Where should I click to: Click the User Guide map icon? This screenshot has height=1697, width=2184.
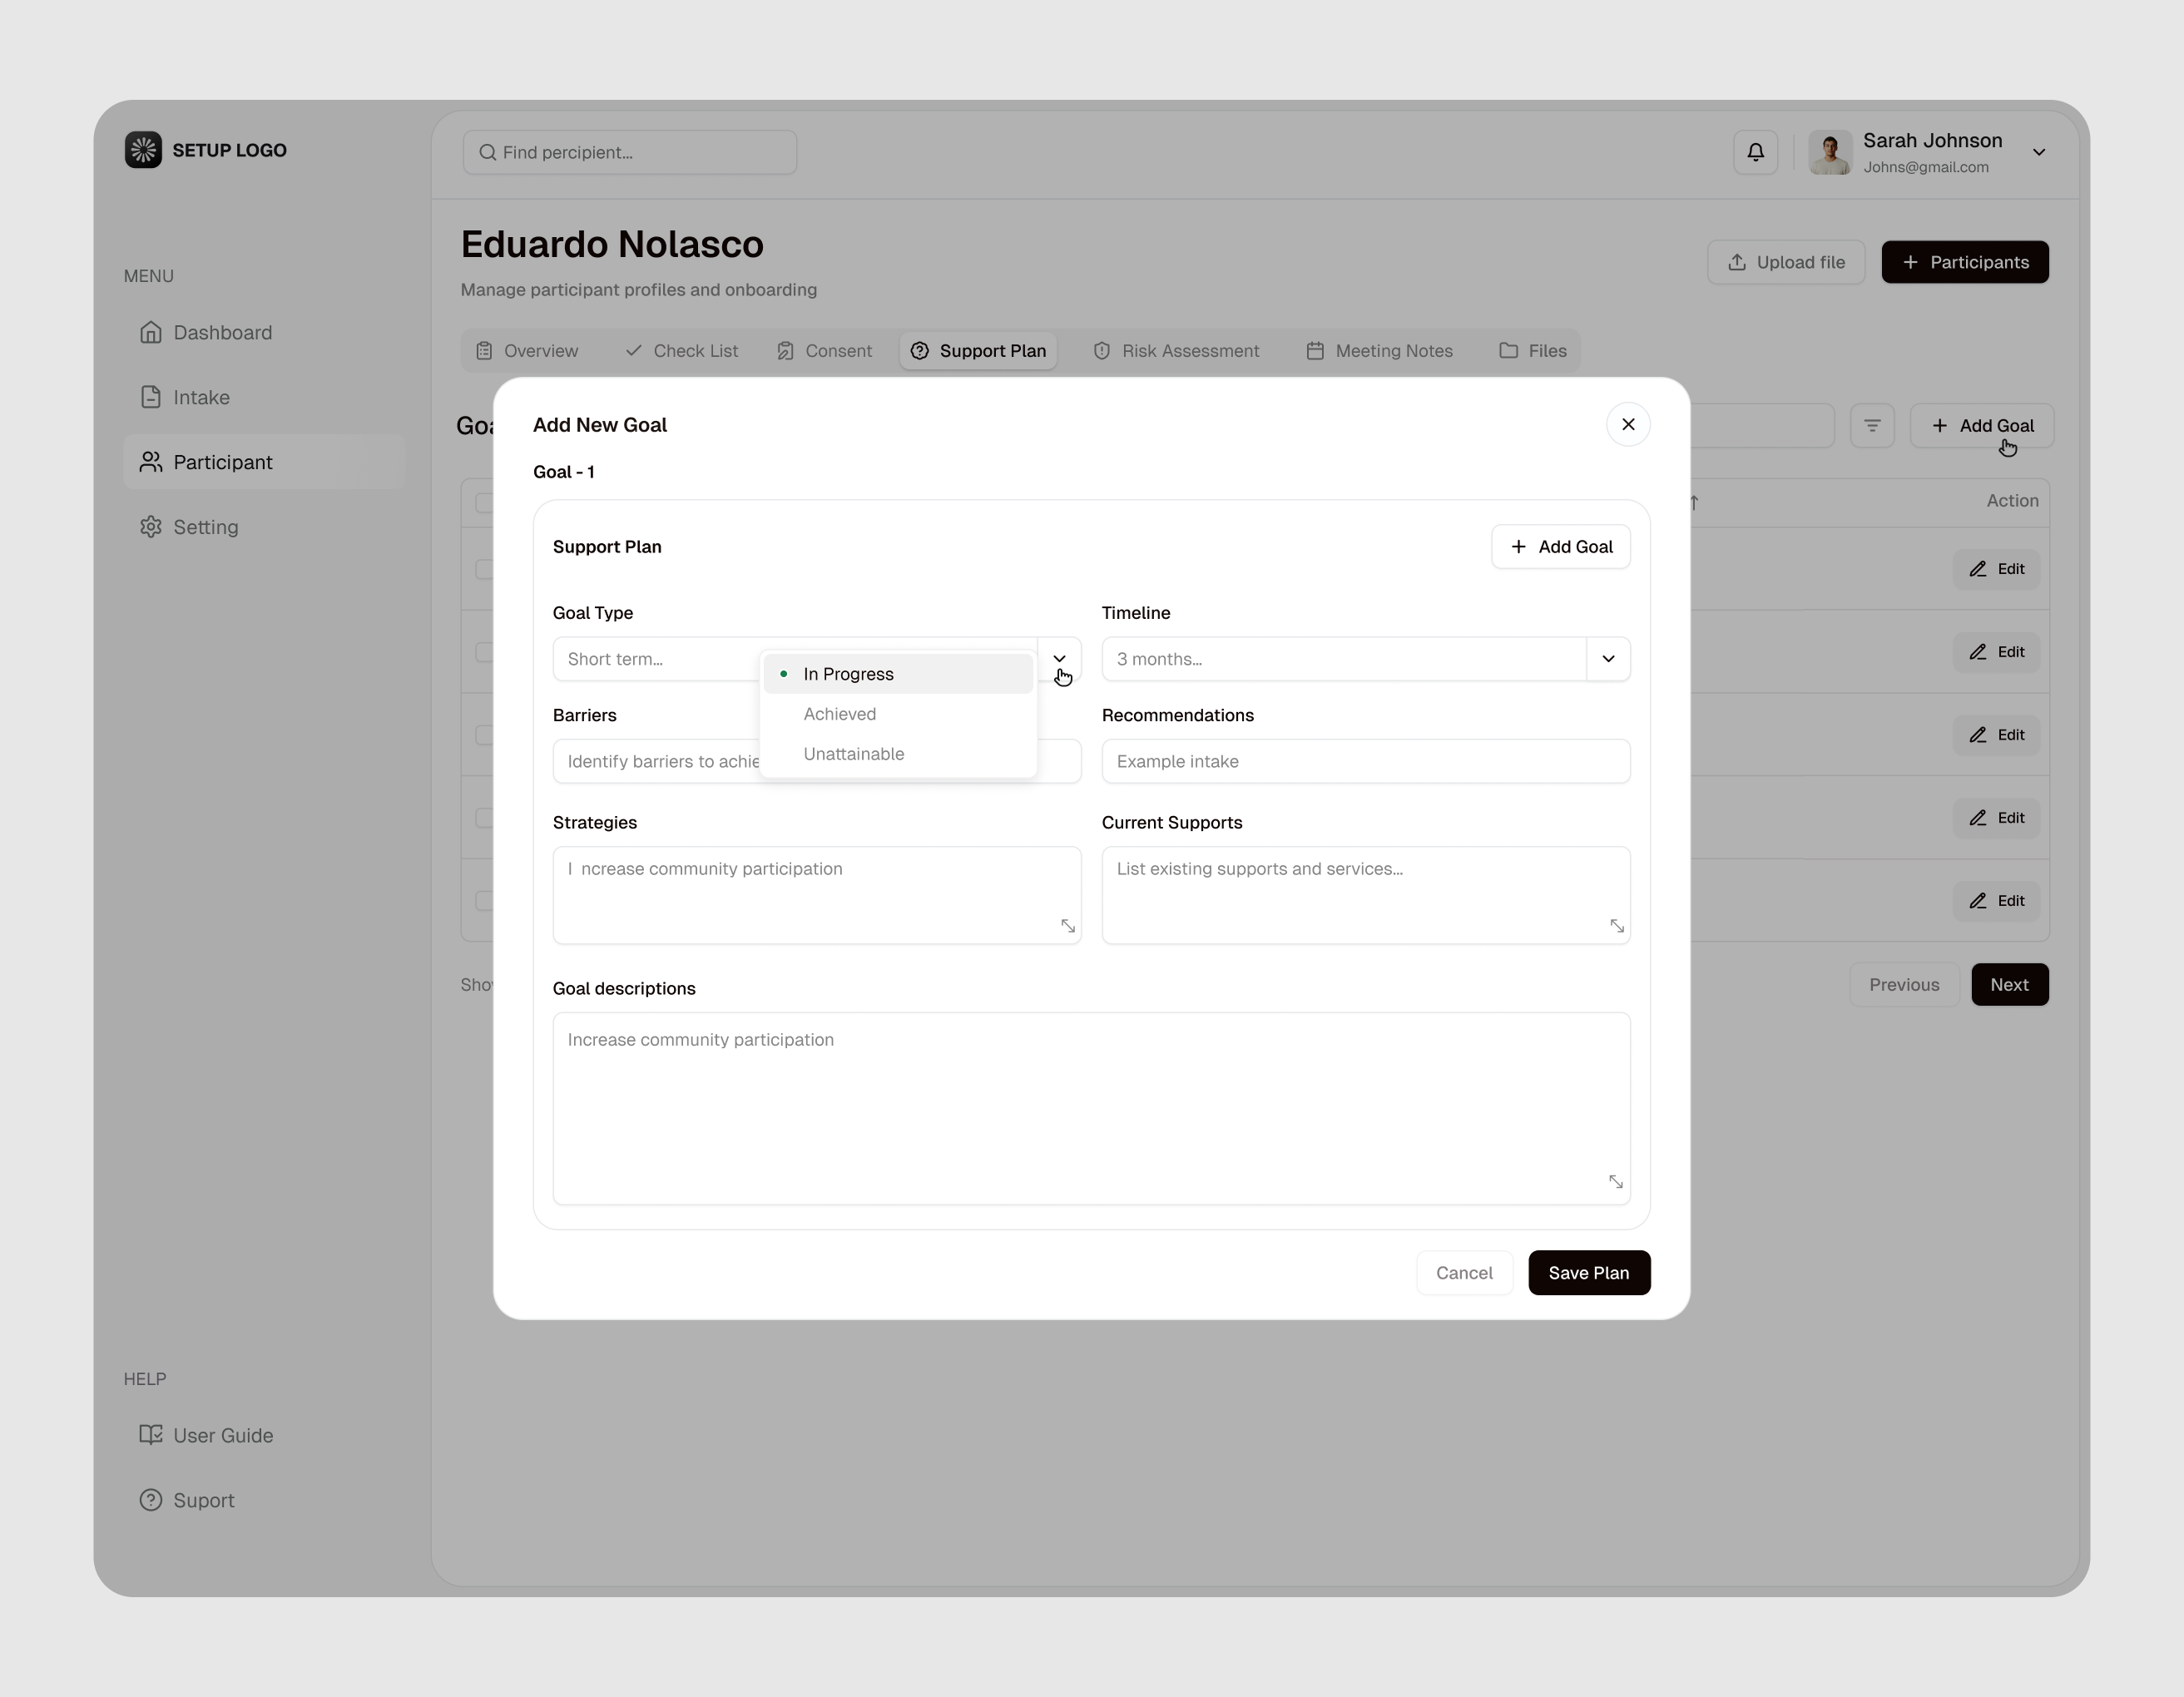tap(151, 1435)
